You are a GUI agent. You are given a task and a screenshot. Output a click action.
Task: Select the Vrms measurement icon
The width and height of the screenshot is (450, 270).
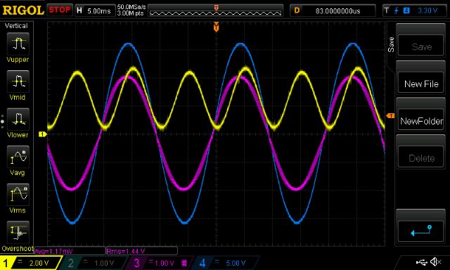tap(18, 195)
